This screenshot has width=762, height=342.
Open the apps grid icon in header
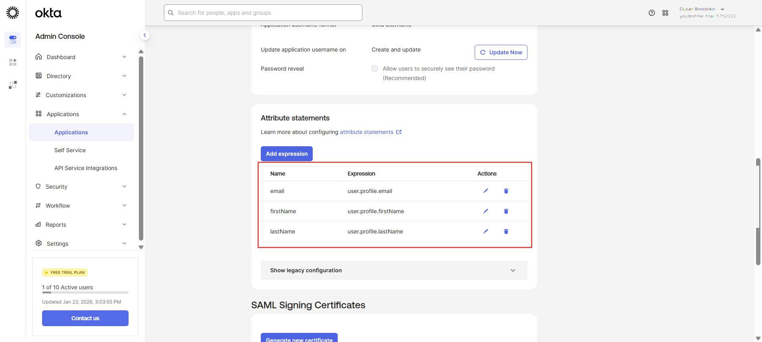point(665,13)
